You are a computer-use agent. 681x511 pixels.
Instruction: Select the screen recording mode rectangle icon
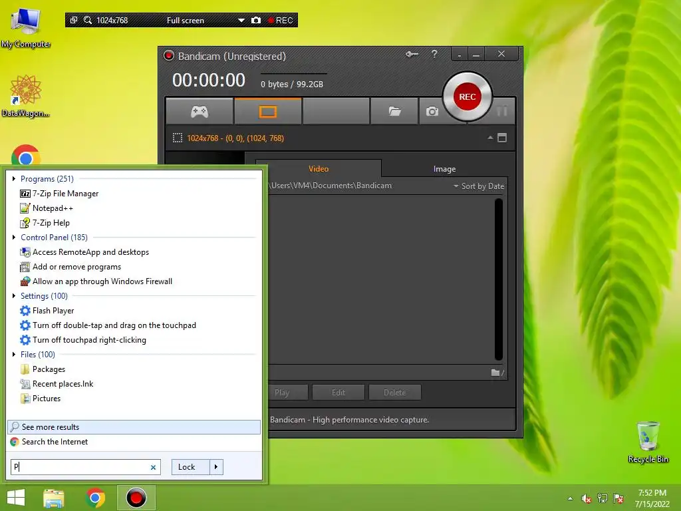pyautogui.click(x=267, y=112)
